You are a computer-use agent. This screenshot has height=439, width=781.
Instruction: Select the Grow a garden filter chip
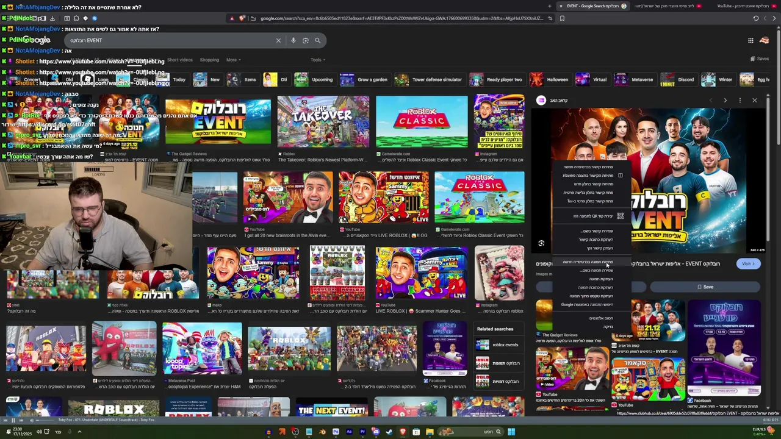364,79
